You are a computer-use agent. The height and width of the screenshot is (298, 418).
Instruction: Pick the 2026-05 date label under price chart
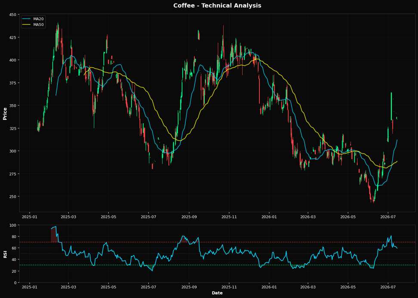pyautogui.click(x=348, y=217)
